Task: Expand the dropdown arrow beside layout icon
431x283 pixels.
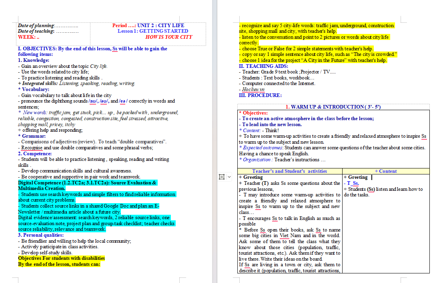Action: tap(229, 177)
